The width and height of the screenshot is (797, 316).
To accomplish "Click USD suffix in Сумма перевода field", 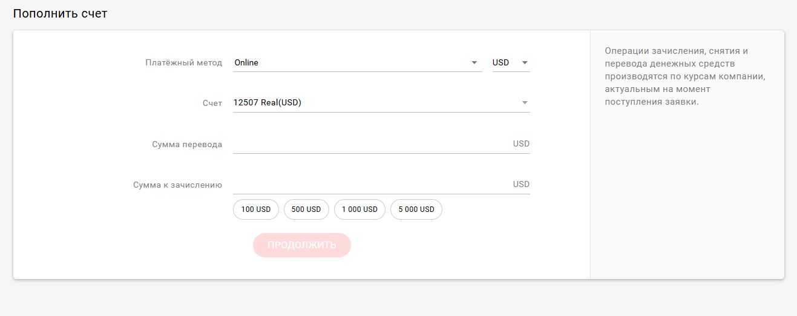I will [x=521, y=144].
